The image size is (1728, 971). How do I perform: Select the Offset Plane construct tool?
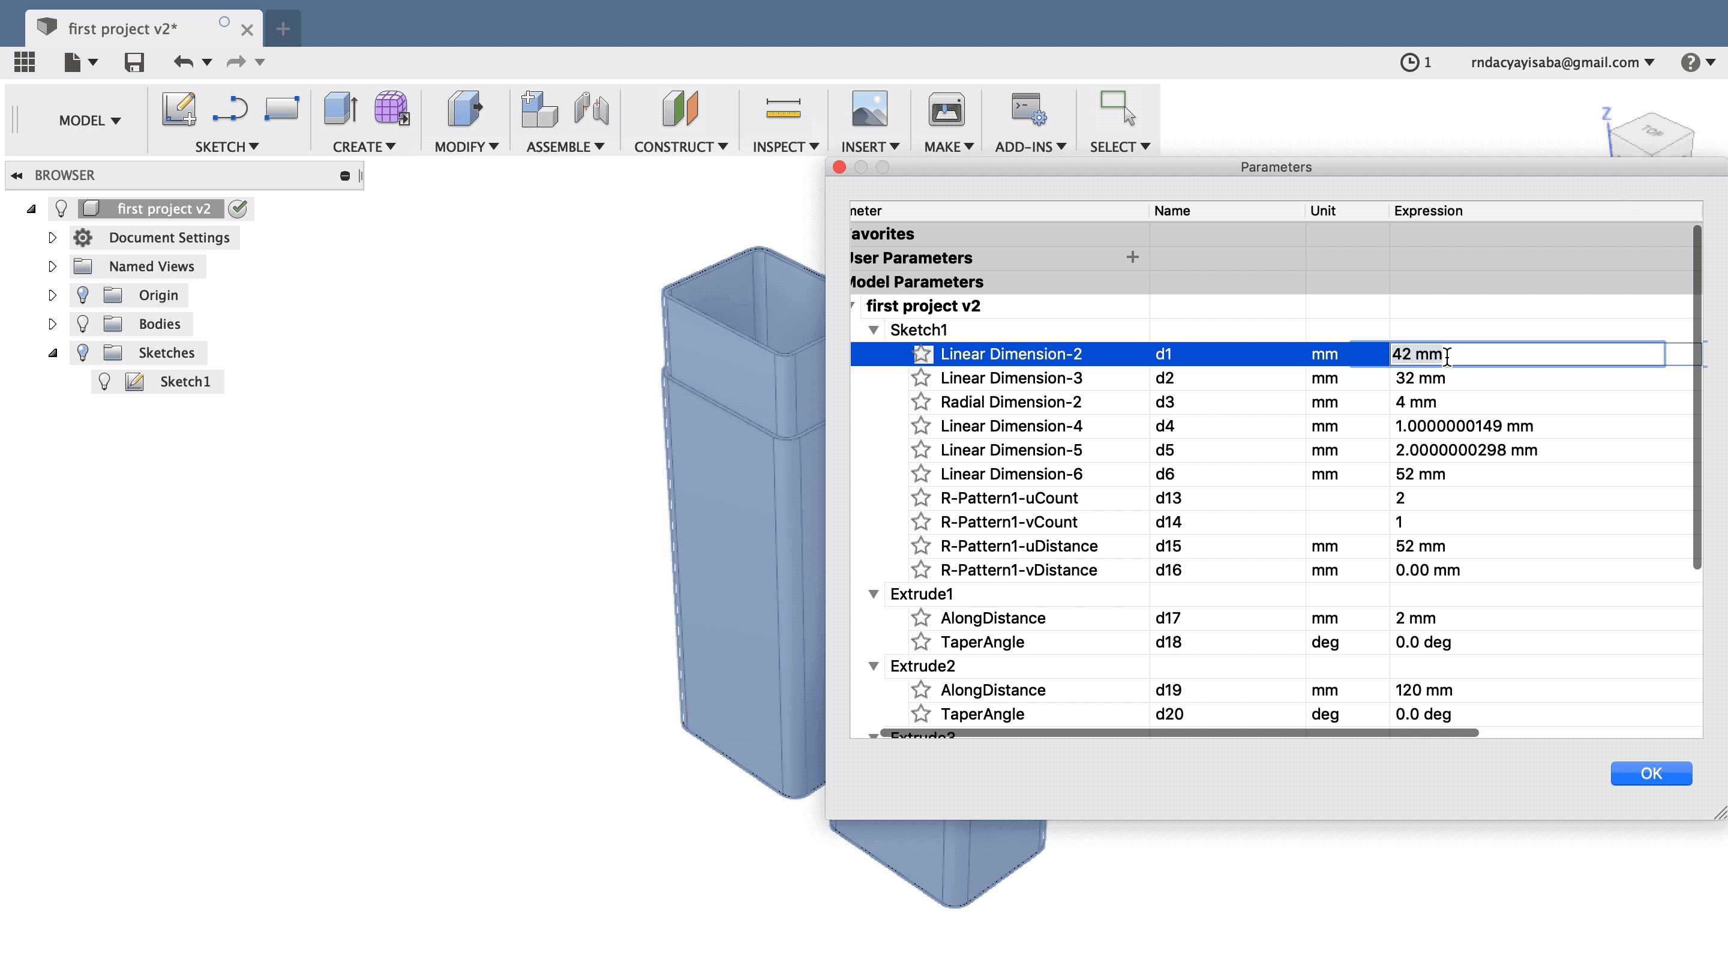point(680,109)
